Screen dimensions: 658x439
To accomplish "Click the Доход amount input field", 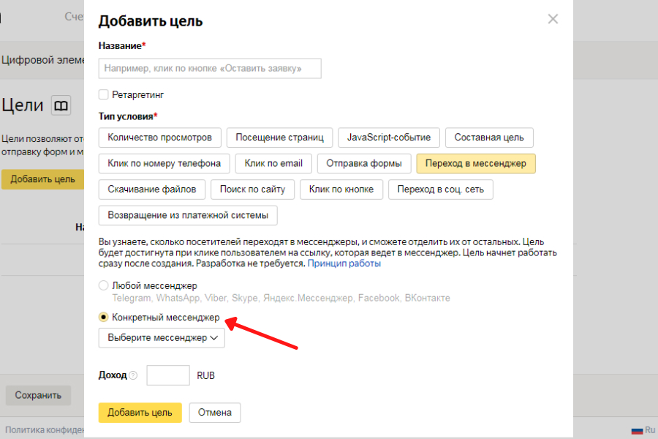I will coord(168,375).
